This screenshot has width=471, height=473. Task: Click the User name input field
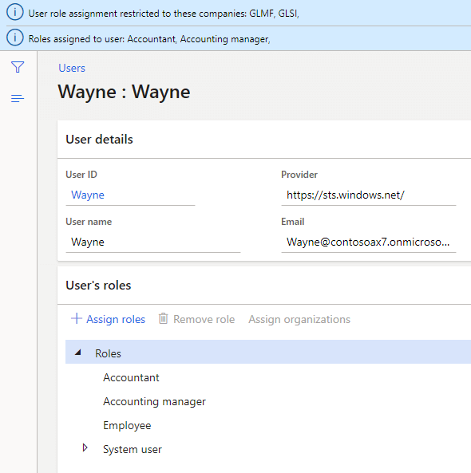click(x=153, y=242)
